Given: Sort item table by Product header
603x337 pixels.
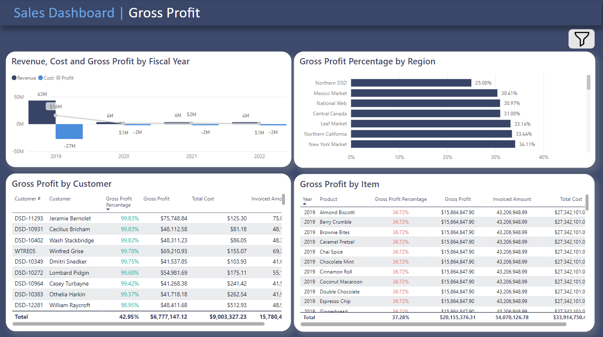Looking at the screenshot, I should [328, 199].
